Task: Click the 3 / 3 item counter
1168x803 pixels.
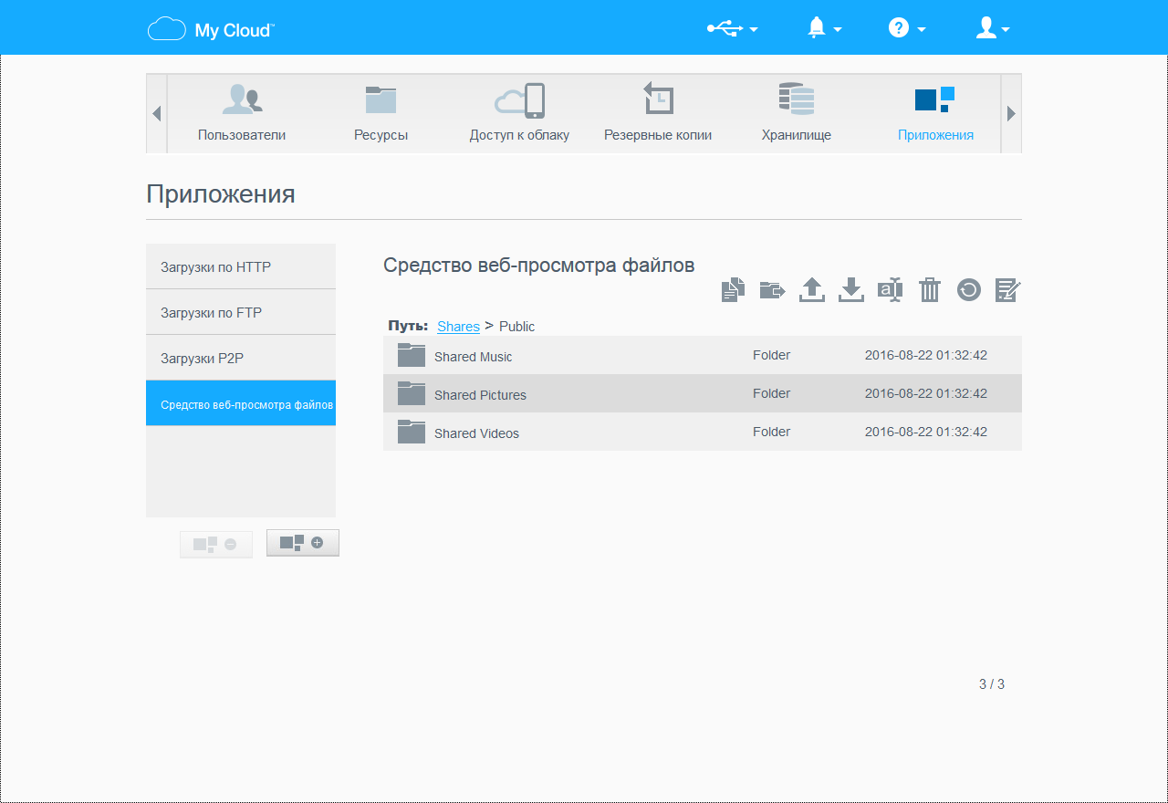Action: point(992,684)
